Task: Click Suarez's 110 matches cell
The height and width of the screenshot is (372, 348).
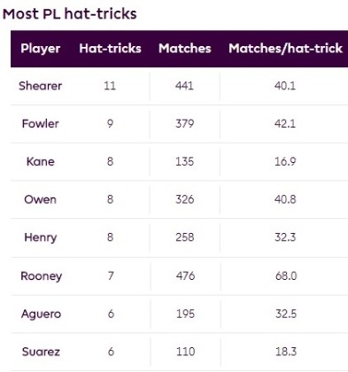Action: pos(185,352)
